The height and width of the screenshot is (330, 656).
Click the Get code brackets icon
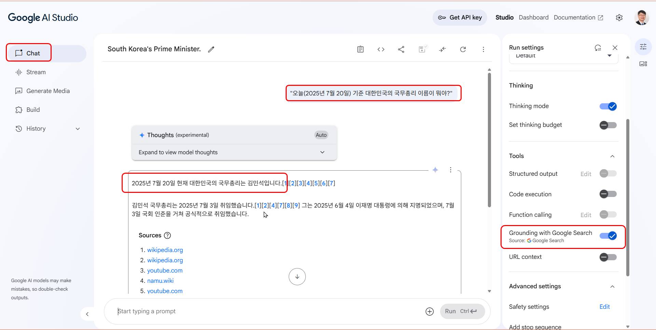(381, 49)
